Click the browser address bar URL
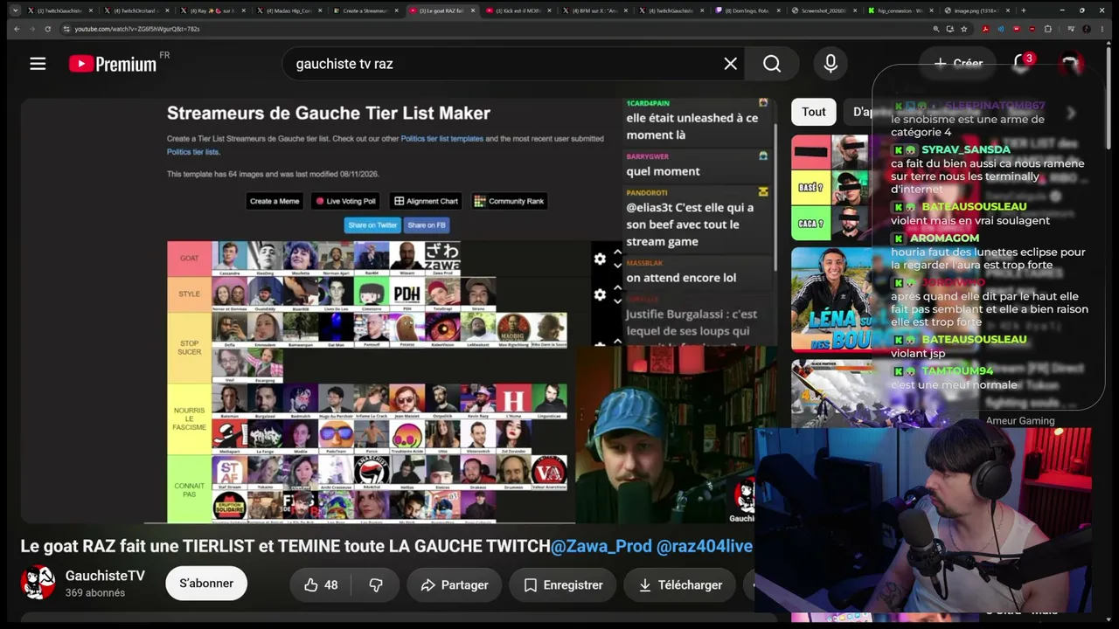Screen dimensions: 1119x629 click(137, 29)
